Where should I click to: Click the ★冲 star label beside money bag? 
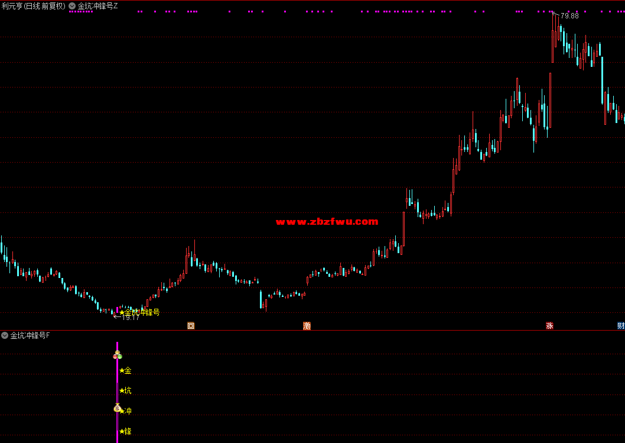pos(126,411)
